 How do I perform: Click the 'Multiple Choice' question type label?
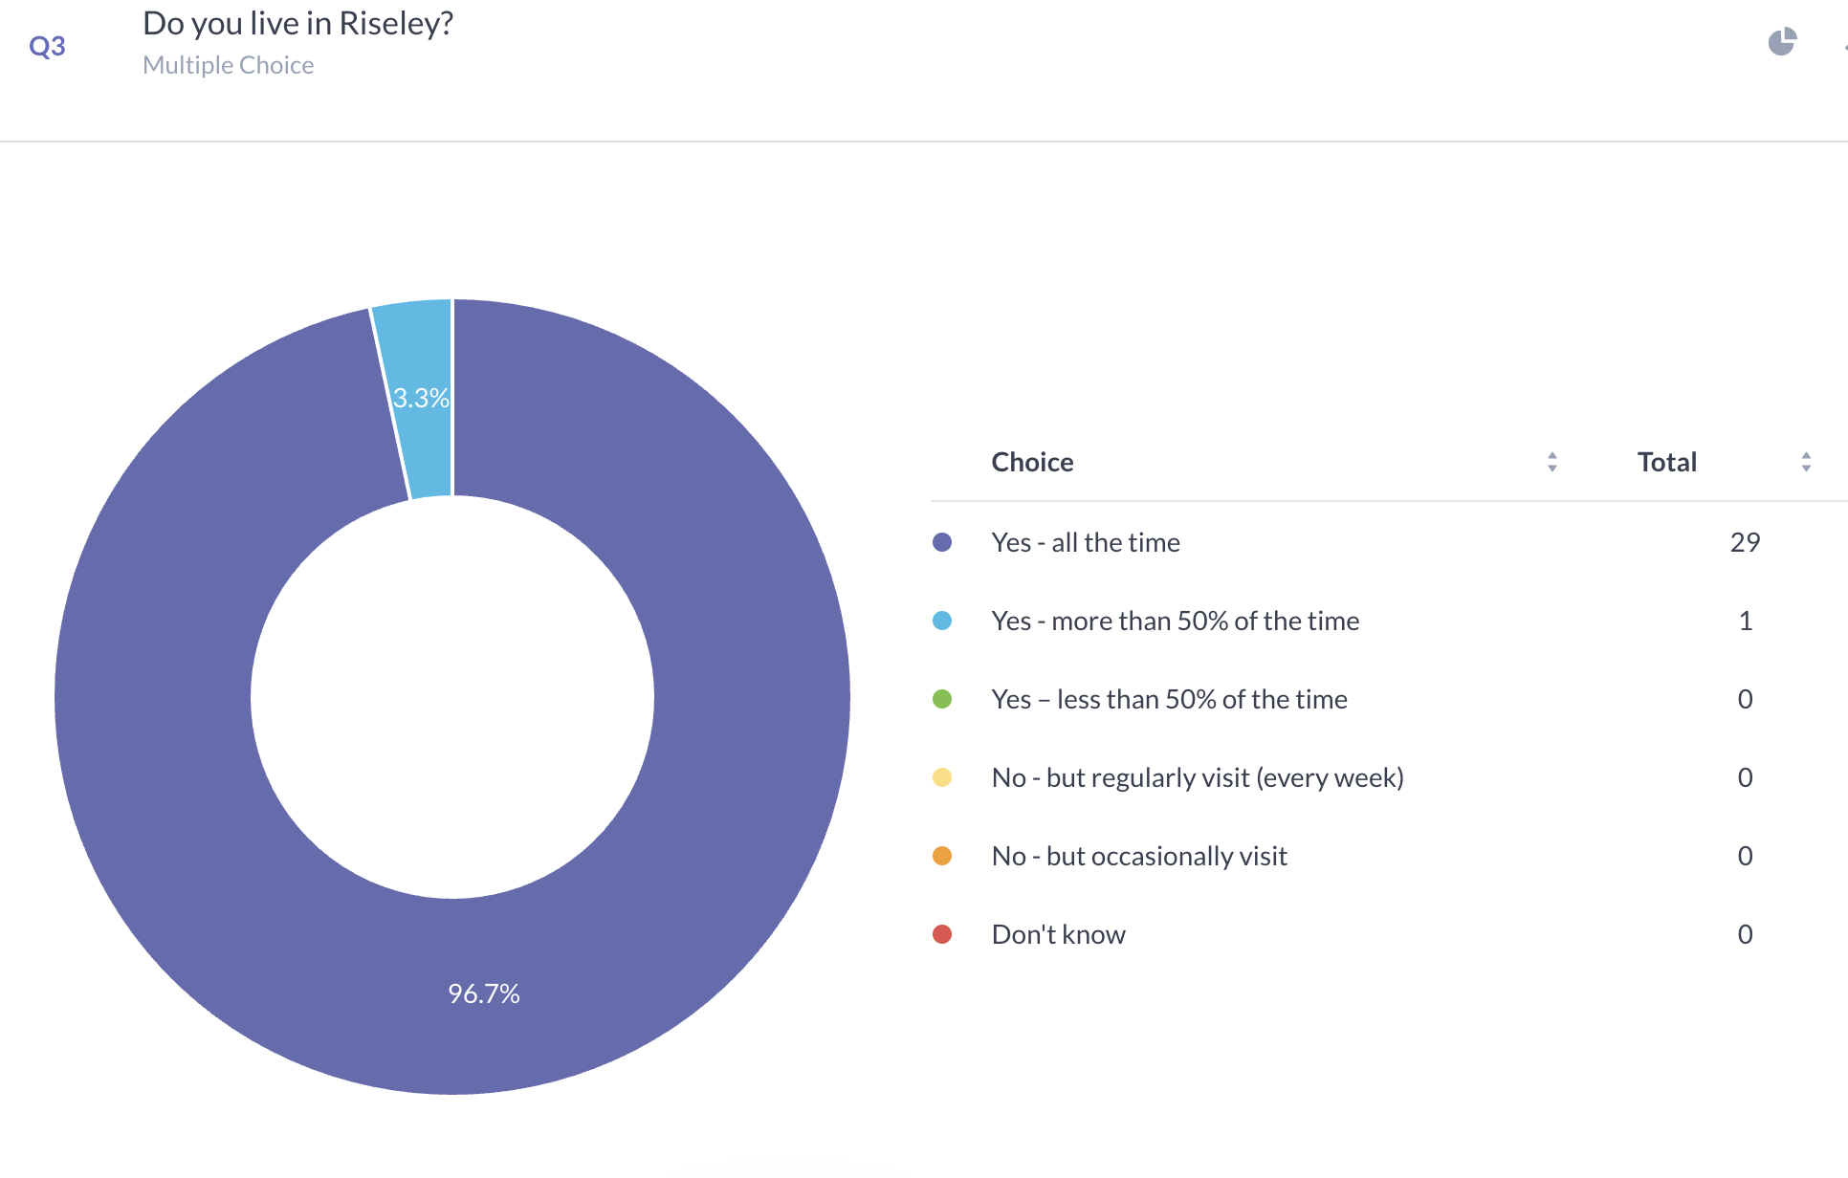pos(228,65)
